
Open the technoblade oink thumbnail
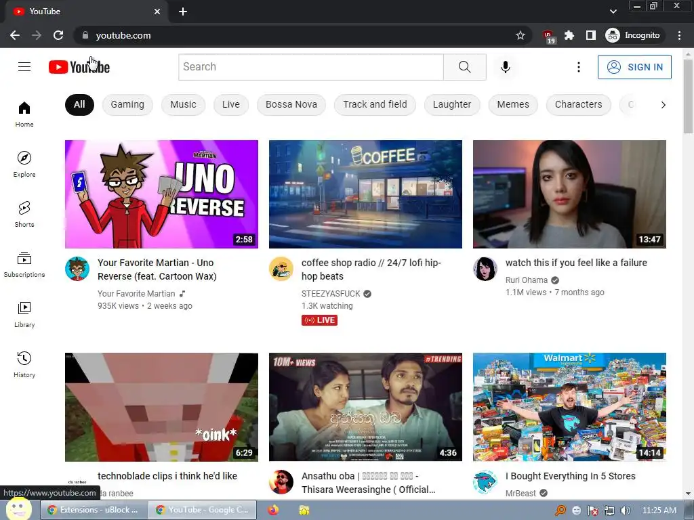tap(161, 407)
